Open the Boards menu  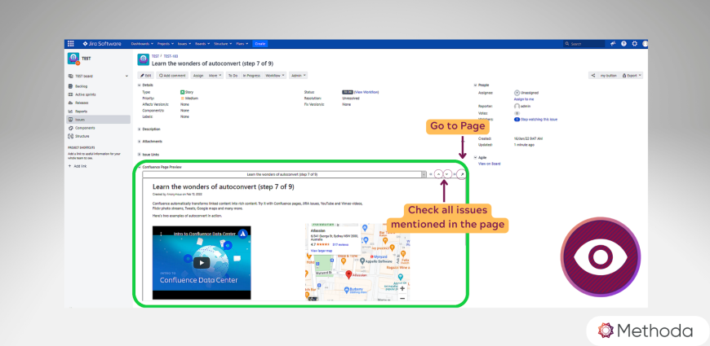(202, 44)
